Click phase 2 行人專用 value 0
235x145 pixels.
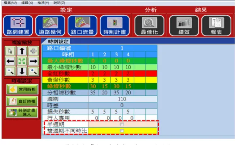point(105,118)
